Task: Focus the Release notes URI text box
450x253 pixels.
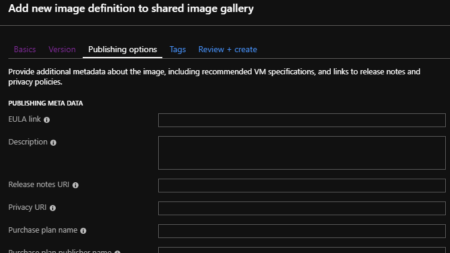Action: point(301,185)
